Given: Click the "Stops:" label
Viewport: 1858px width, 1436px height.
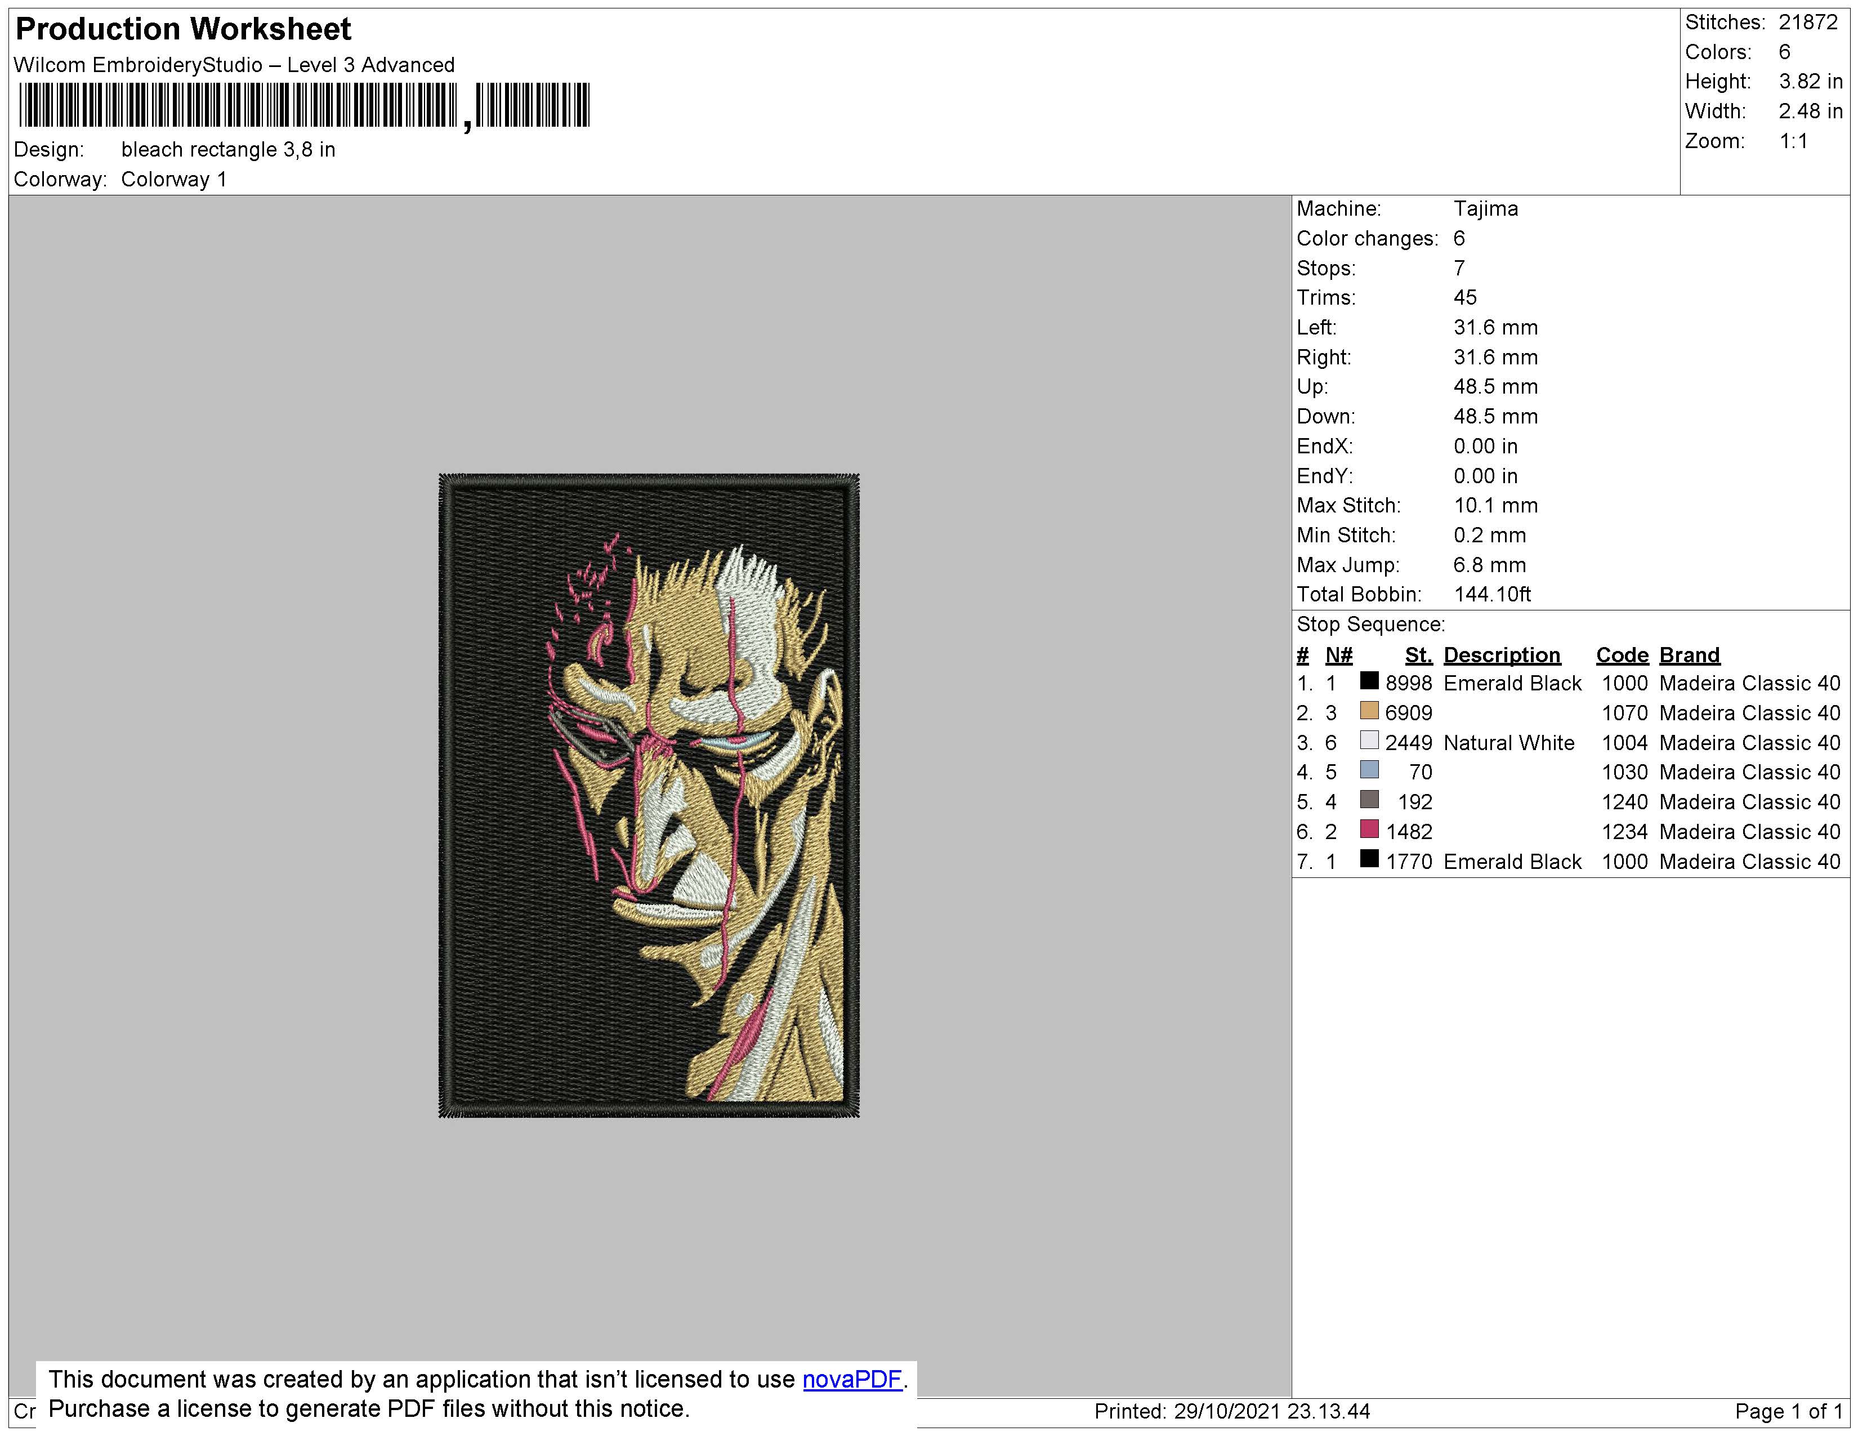Looking at the screenshot, I should [x=1325, y=269].
